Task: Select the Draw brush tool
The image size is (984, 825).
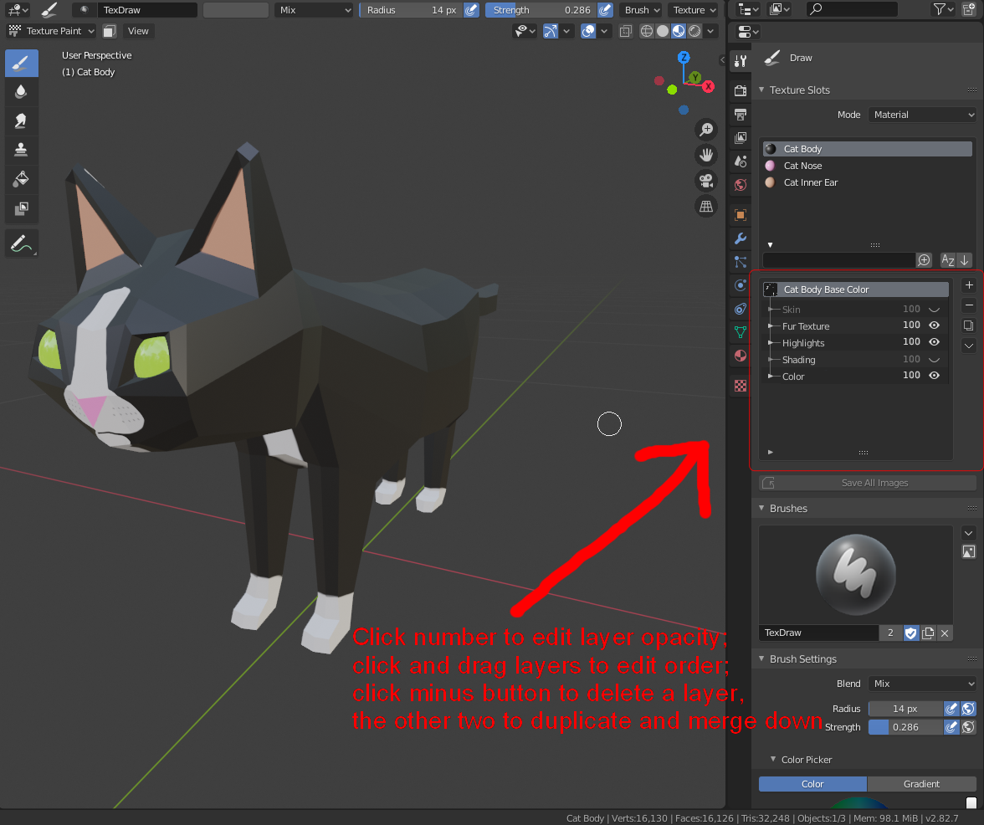Action: (22, 63)
